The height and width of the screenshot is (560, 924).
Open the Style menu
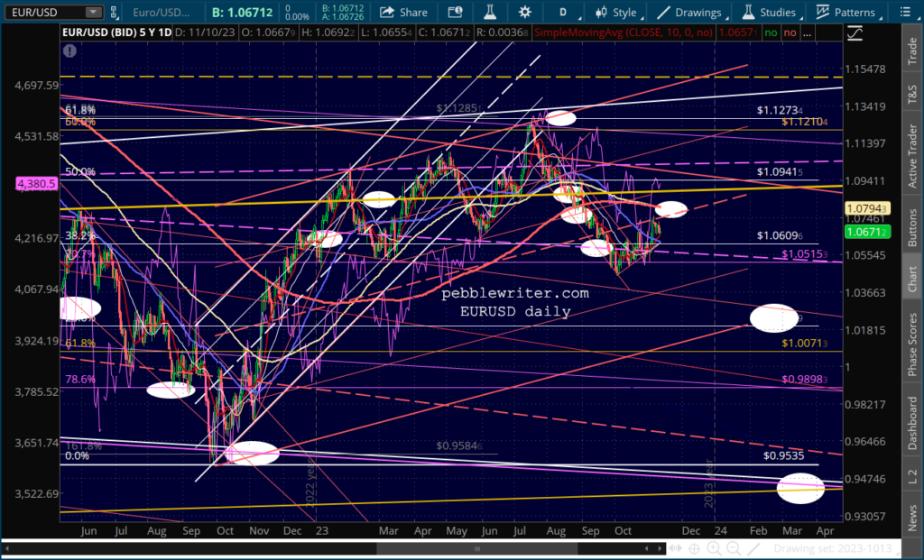point(616,12)
